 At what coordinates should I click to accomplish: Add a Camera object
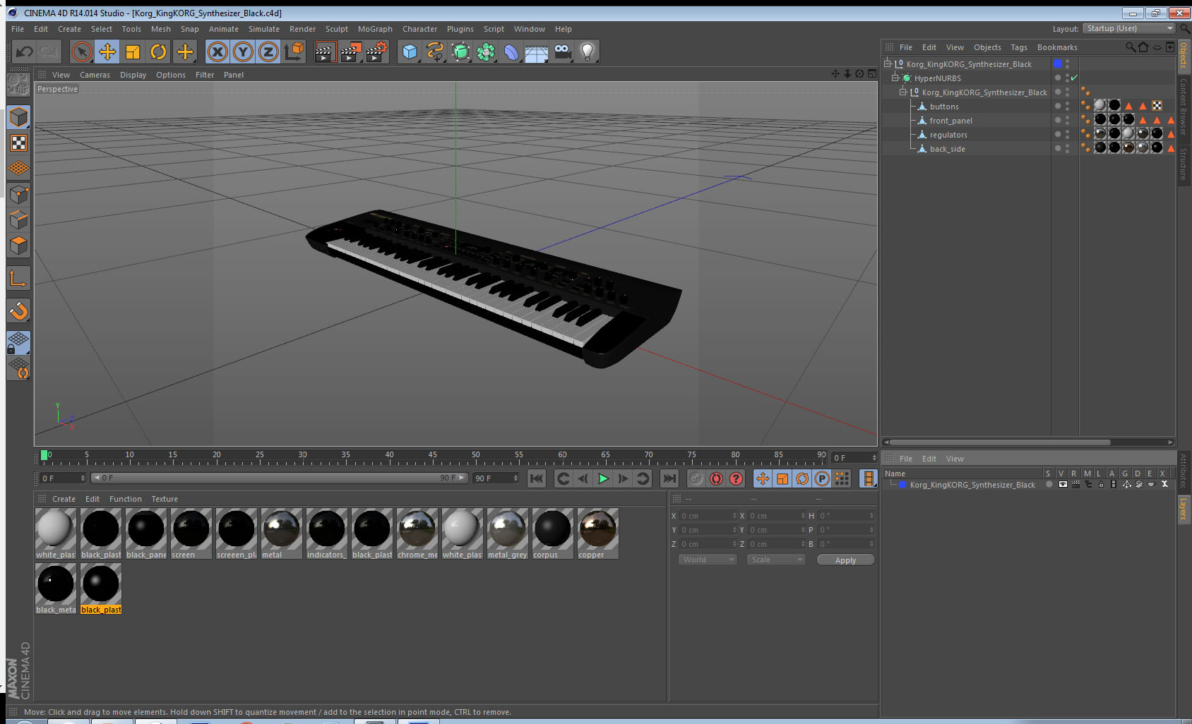pyautogui.click(x=562, y=52)
